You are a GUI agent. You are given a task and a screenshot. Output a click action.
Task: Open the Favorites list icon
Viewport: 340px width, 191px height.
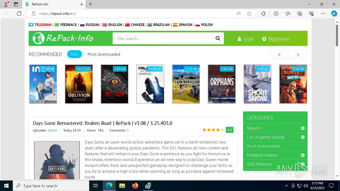pos(288,14)
